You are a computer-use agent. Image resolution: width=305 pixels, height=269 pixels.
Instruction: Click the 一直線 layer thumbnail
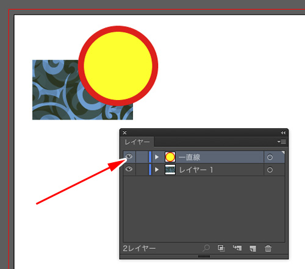click(170, 157)
